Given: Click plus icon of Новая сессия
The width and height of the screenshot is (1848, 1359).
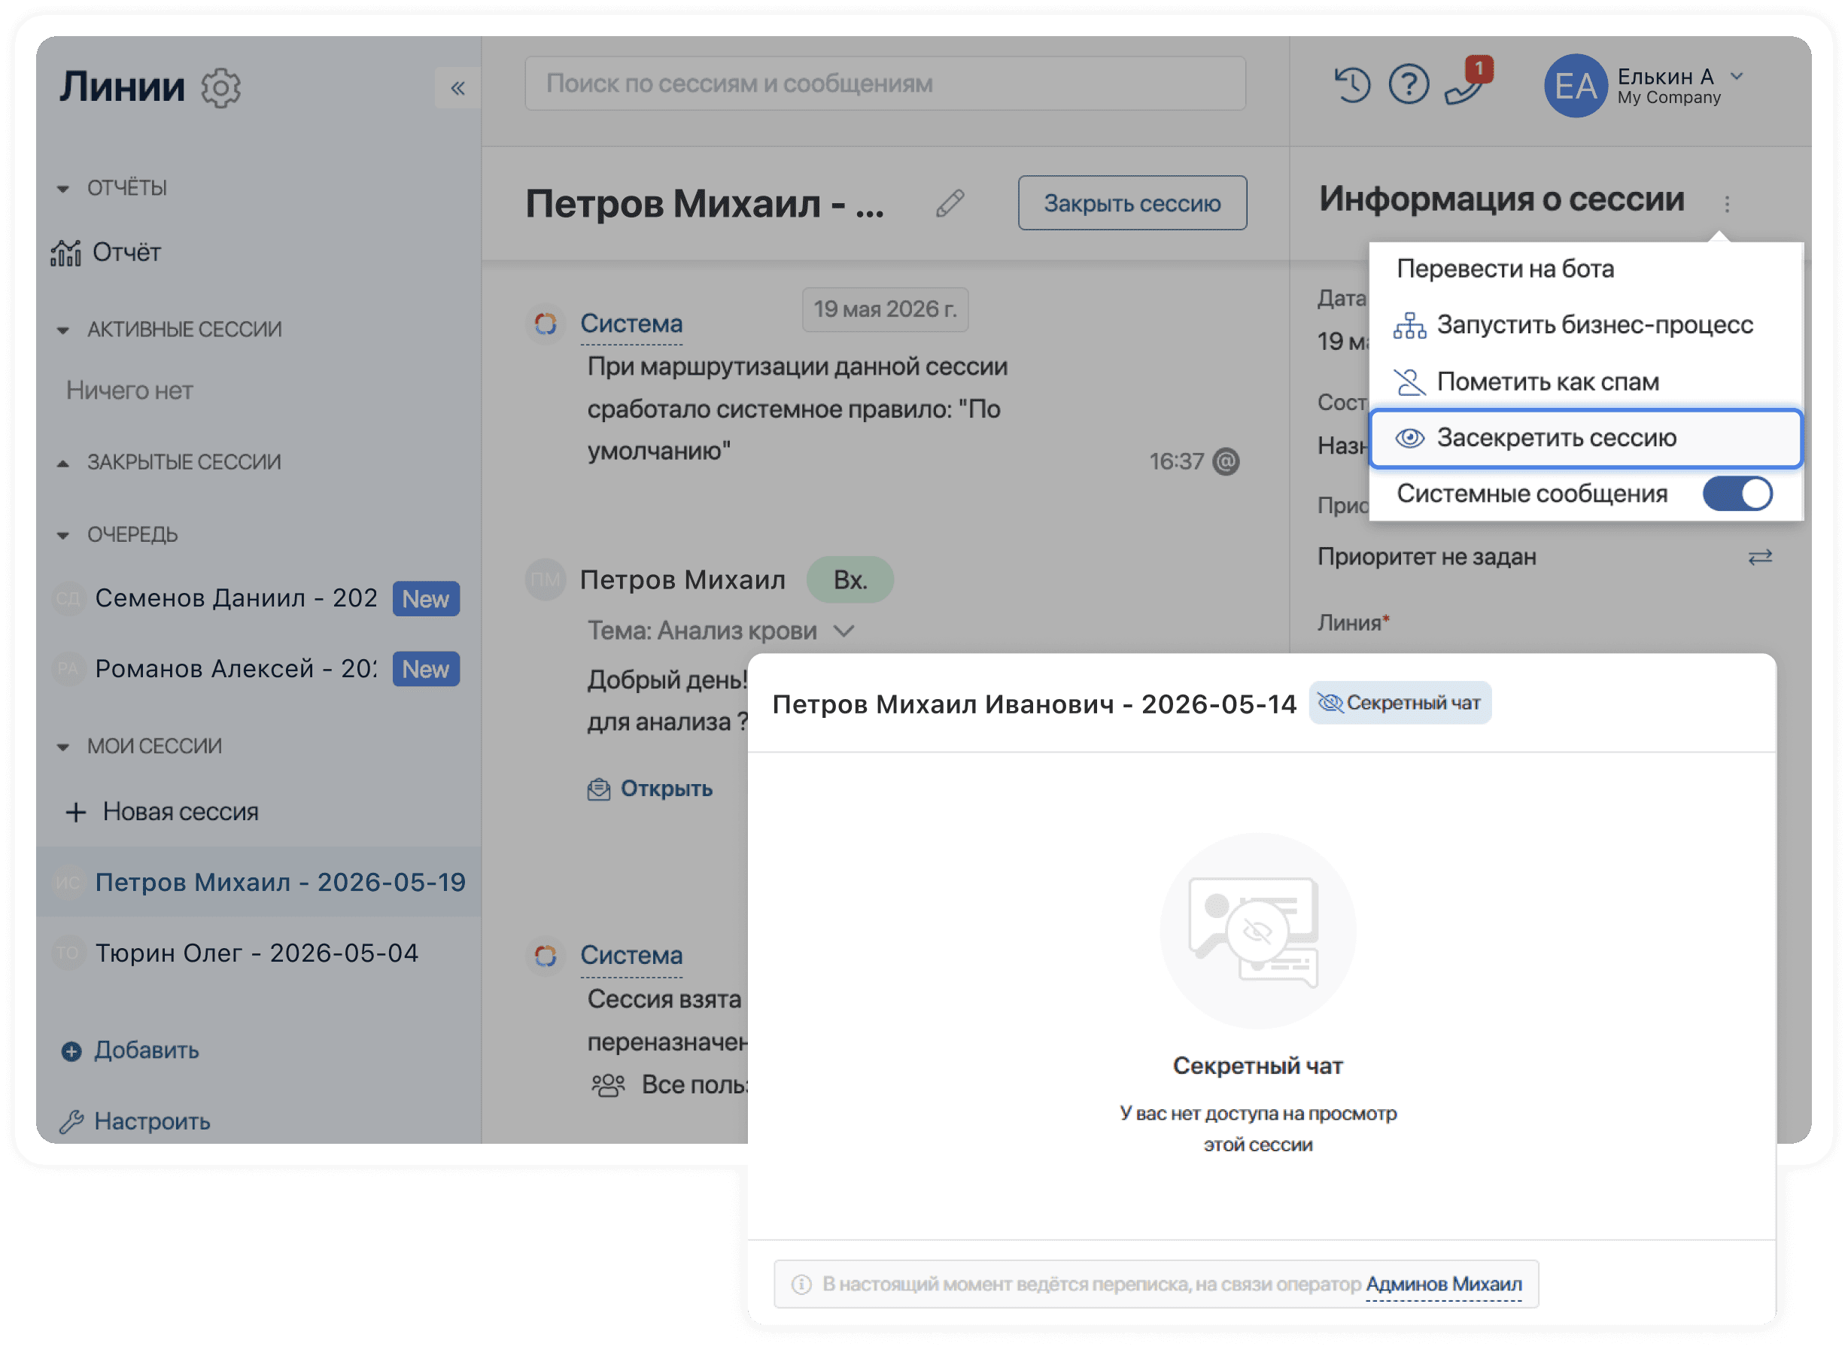Looking at the screenshot, I should (76, 813).
